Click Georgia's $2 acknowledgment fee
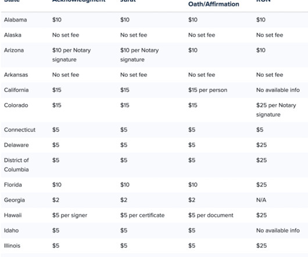The height and width of the screenshot is (257, 308). pos(56,200)
